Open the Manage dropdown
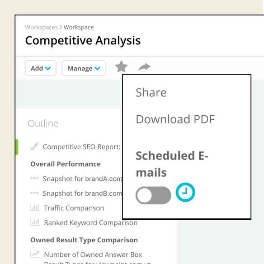 pos(84,68)
